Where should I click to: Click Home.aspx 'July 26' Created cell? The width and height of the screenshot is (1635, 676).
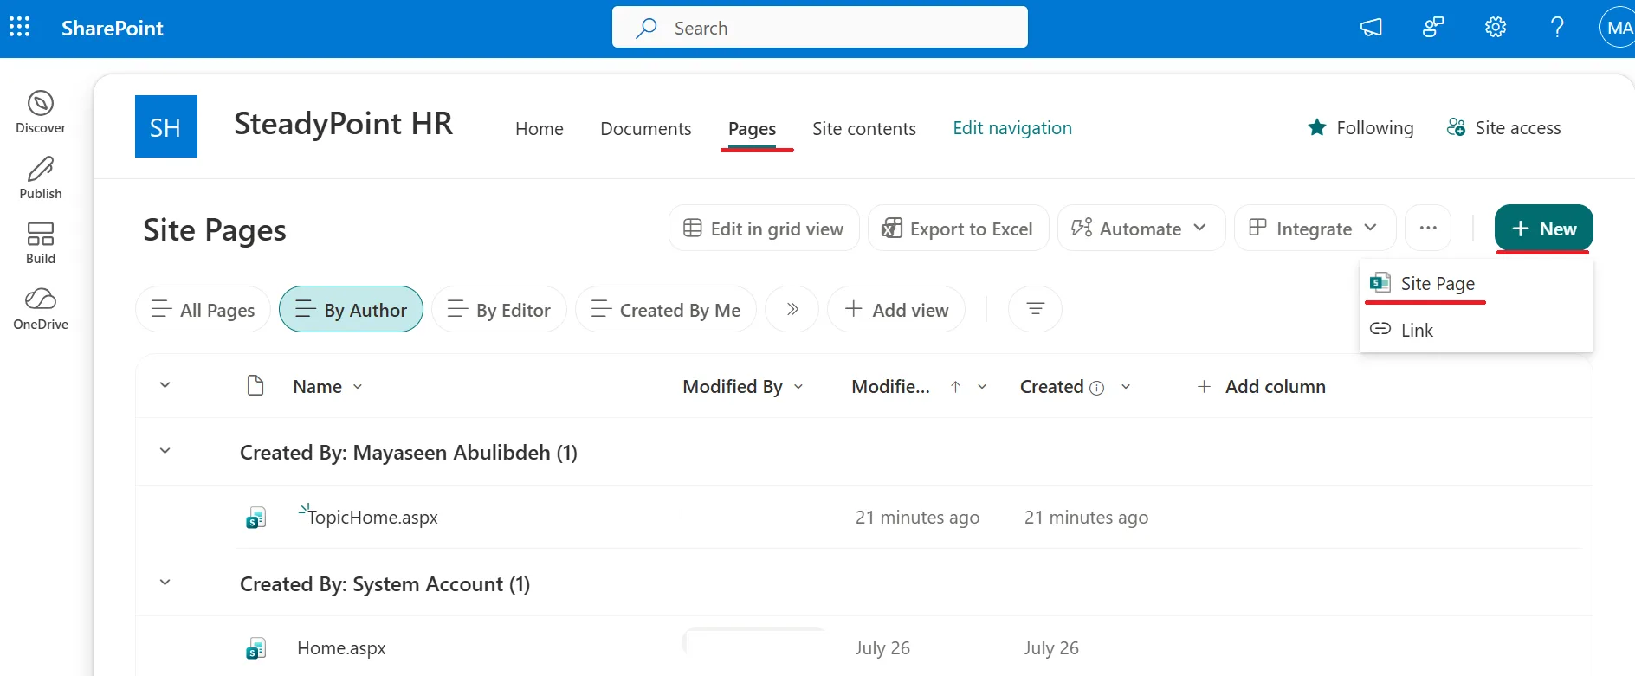click(x=1051, y=648)
